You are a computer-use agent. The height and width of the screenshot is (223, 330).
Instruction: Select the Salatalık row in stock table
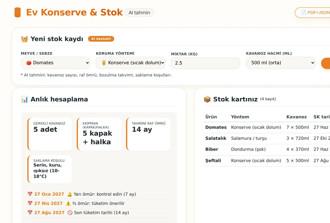267,138
